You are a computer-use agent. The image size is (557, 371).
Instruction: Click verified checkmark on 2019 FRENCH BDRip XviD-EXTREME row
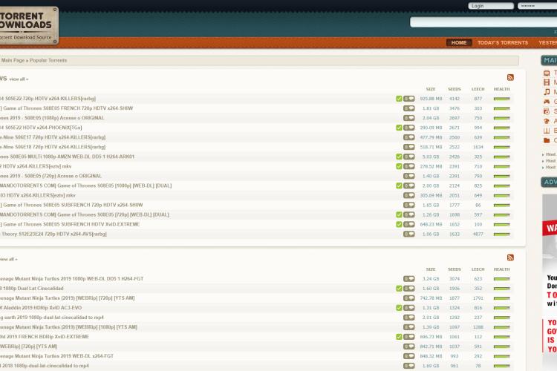[x=399, y=337]
